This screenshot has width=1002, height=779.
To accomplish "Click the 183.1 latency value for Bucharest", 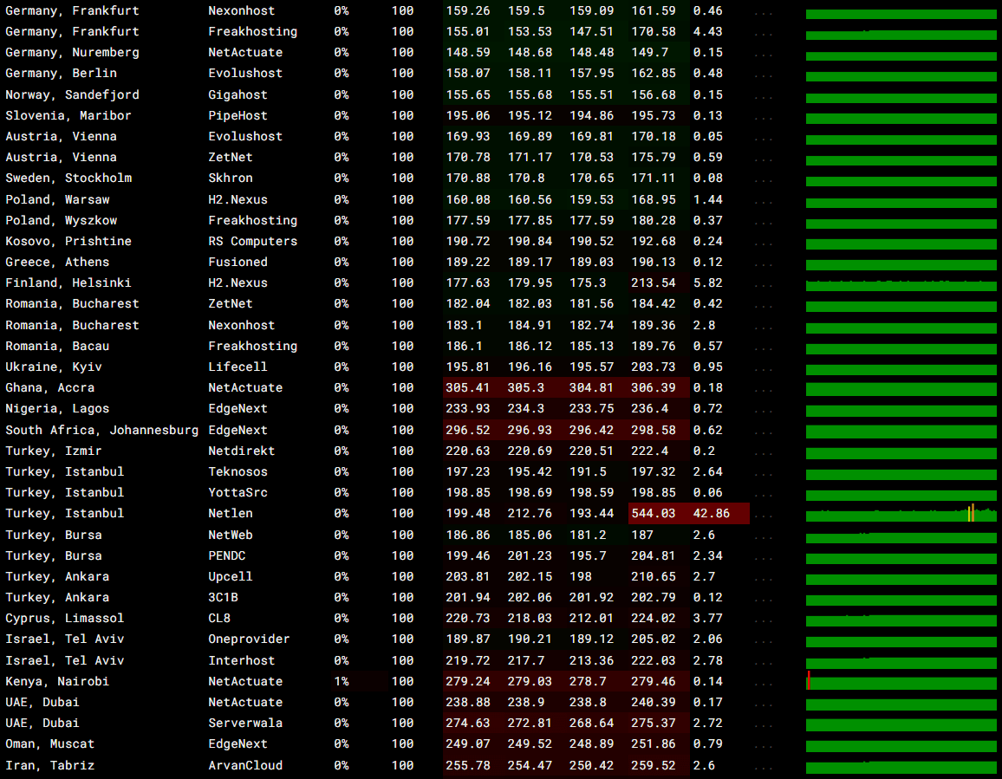I will click(464, 325).
